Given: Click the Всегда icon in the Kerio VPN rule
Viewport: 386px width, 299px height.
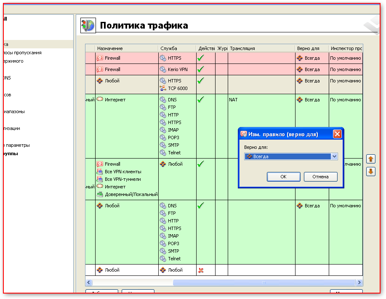Looking at the screenshot, I should [x=300, y=69].
